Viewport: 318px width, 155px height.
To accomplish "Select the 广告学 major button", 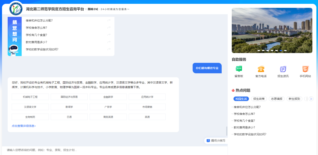I will 108,107.
